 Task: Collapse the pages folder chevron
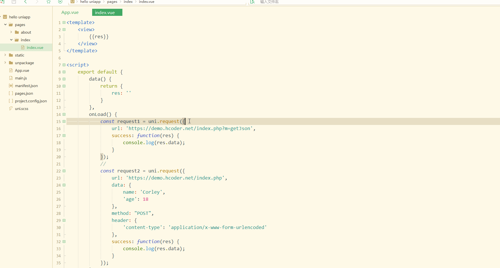(x=5, y=25)
